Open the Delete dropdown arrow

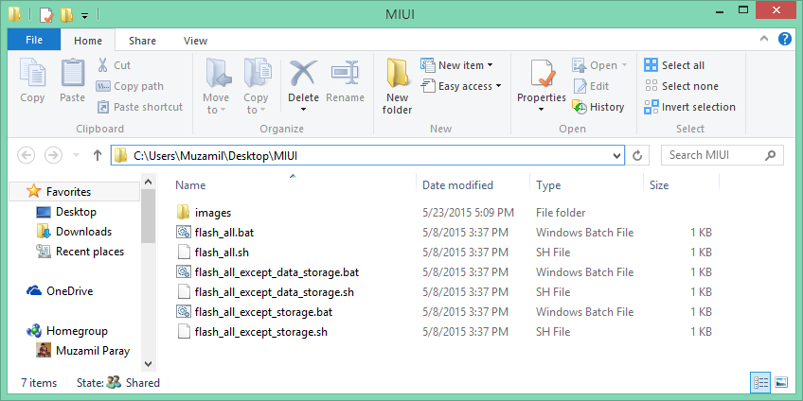[303, 110]
